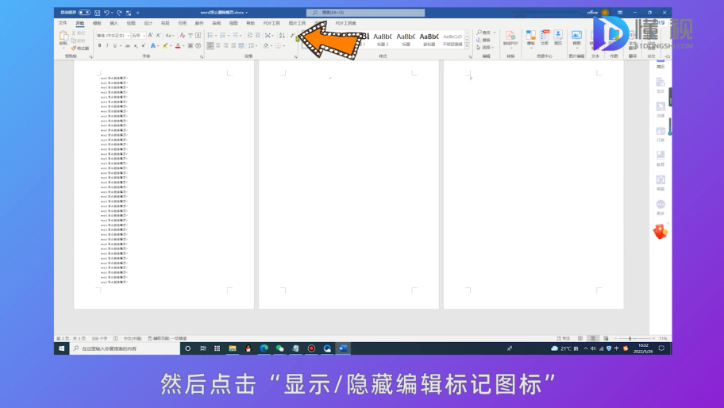This screenshot has height=408, width=724.
Task: Click the Save icon in quick access toolbar
Action: pos(98,13)
